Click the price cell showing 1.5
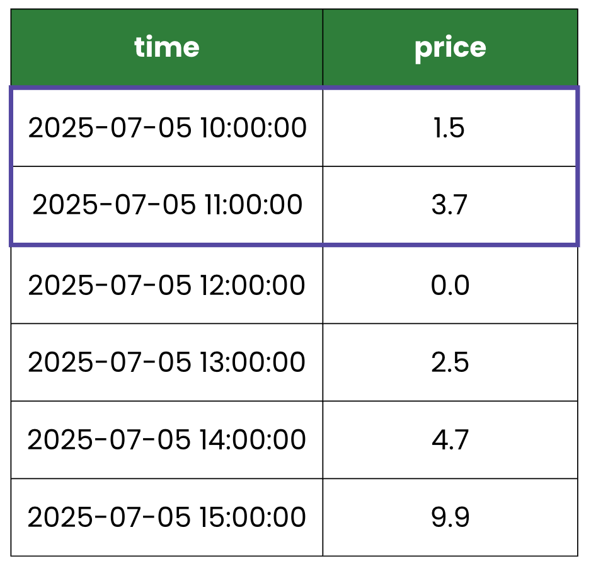This screenshot has width=591, height=566. [x=450, y=128]
